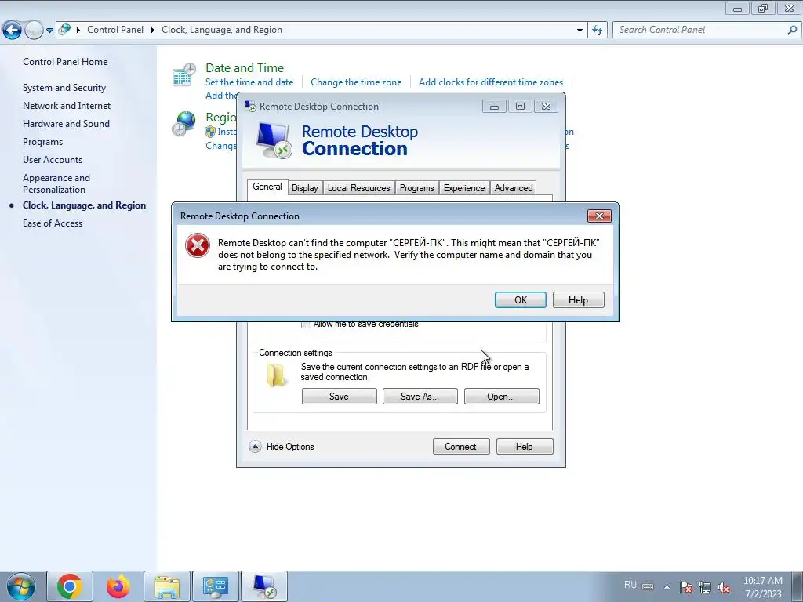Viewport: 803px width, 602px height.
Task: Open Hardware and Sound category
Action: 66,123
